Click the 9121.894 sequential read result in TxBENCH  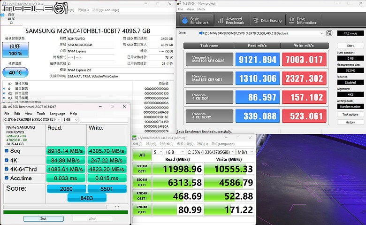coord(258,59)
